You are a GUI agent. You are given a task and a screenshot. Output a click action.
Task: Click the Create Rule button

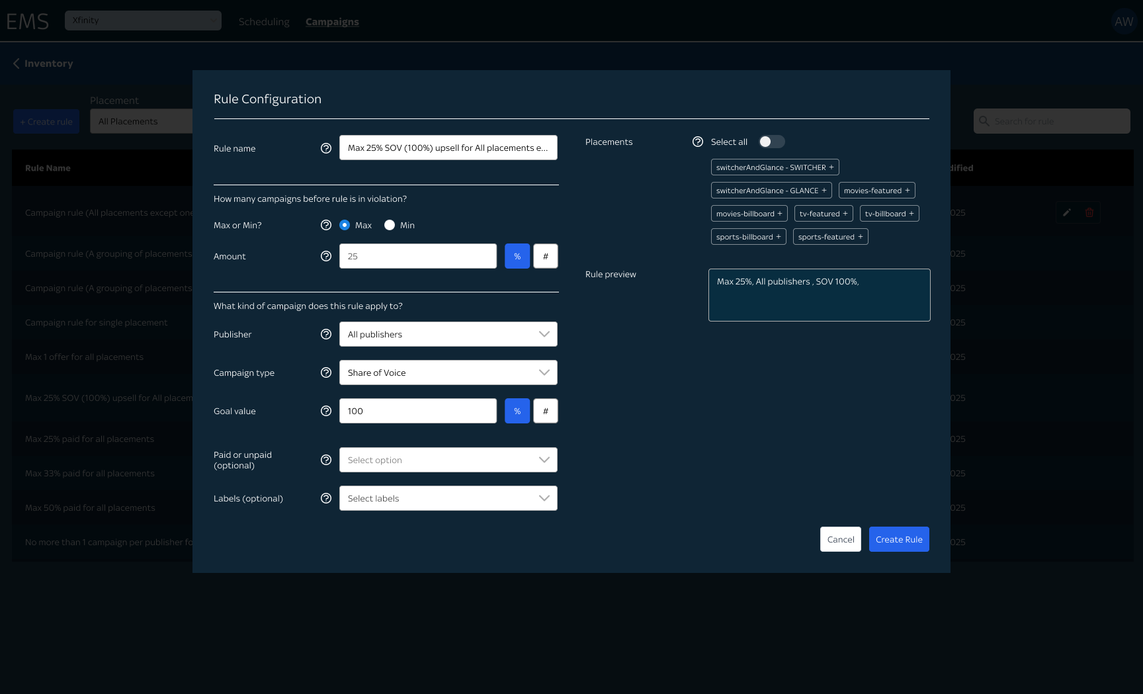point(899,539)
